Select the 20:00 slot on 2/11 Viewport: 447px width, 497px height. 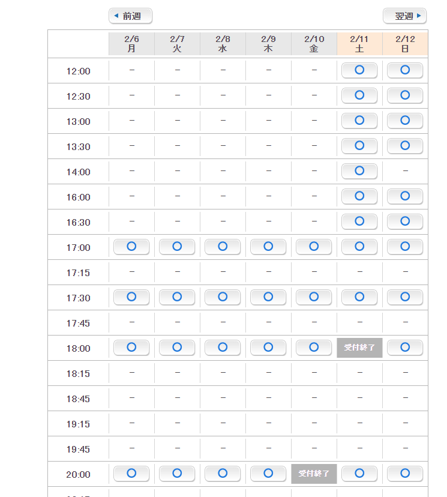point(359,474)
